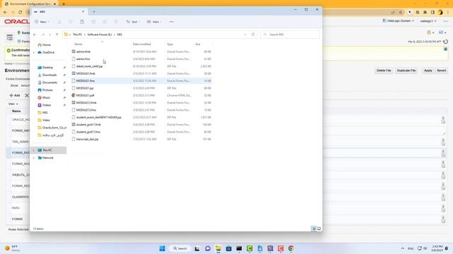Go forward with Explorer forward arrow
This screenshot has height=254, width=453.
point(42,35)
